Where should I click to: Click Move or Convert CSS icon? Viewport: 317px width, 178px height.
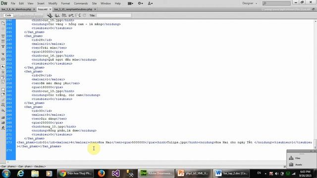coord(3,110)
